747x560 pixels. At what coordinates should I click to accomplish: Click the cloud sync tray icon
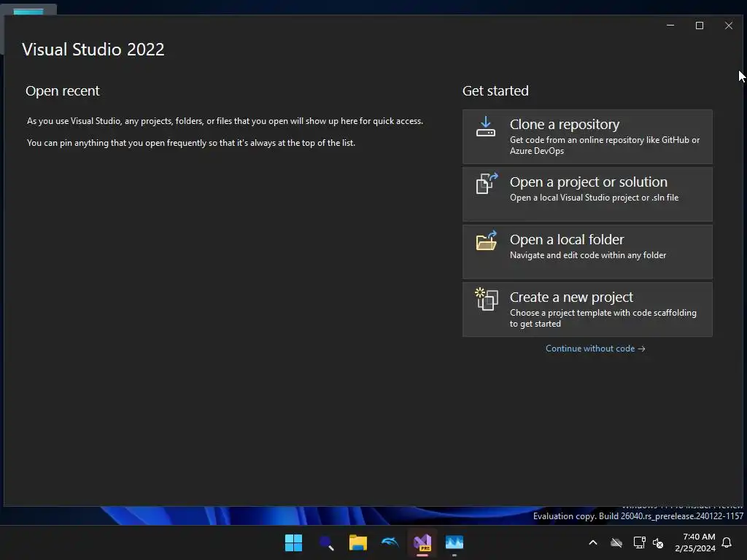click(616, 542)
